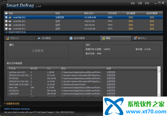Select the Local Disk (D:) row label
167x116 pixels.
(19, 21)
